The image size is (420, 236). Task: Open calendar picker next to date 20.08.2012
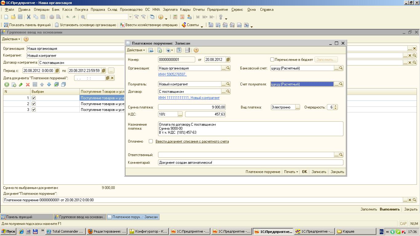tap(228, 60)
